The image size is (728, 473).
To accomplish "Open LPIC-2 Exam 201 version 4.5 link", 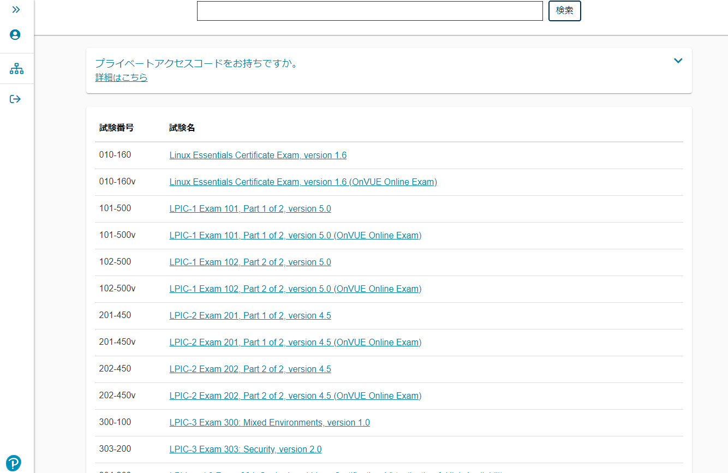I will click(250, 316).
